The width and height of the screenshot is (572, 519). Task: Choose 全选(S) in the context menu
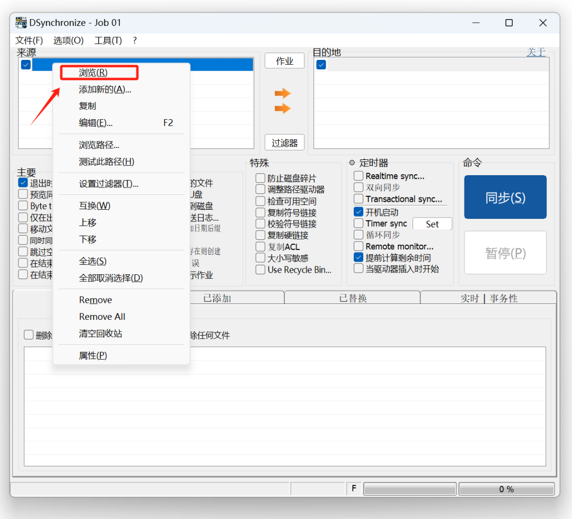[93, 262]
